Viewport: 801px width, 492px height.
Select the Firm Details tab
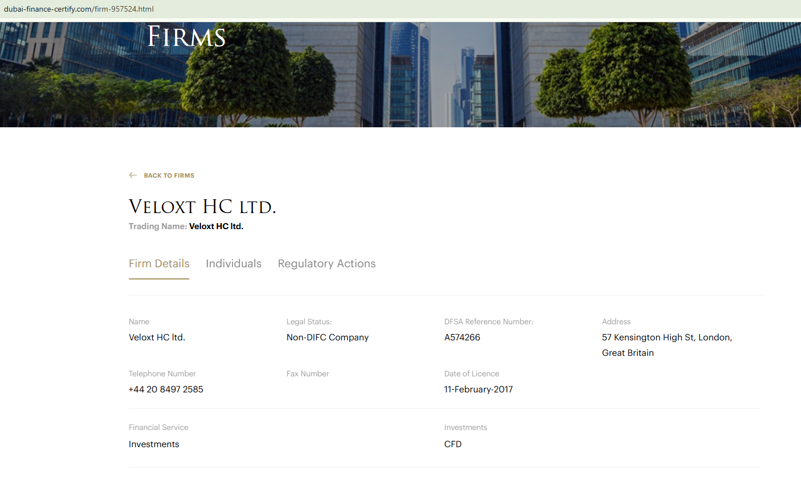(159, 263)
